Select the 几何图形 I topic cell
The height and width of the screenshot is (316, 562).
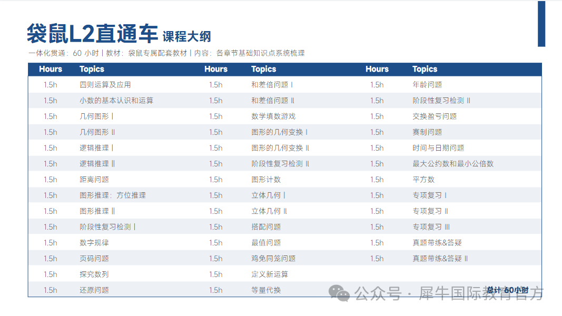[x=96, y=116]
